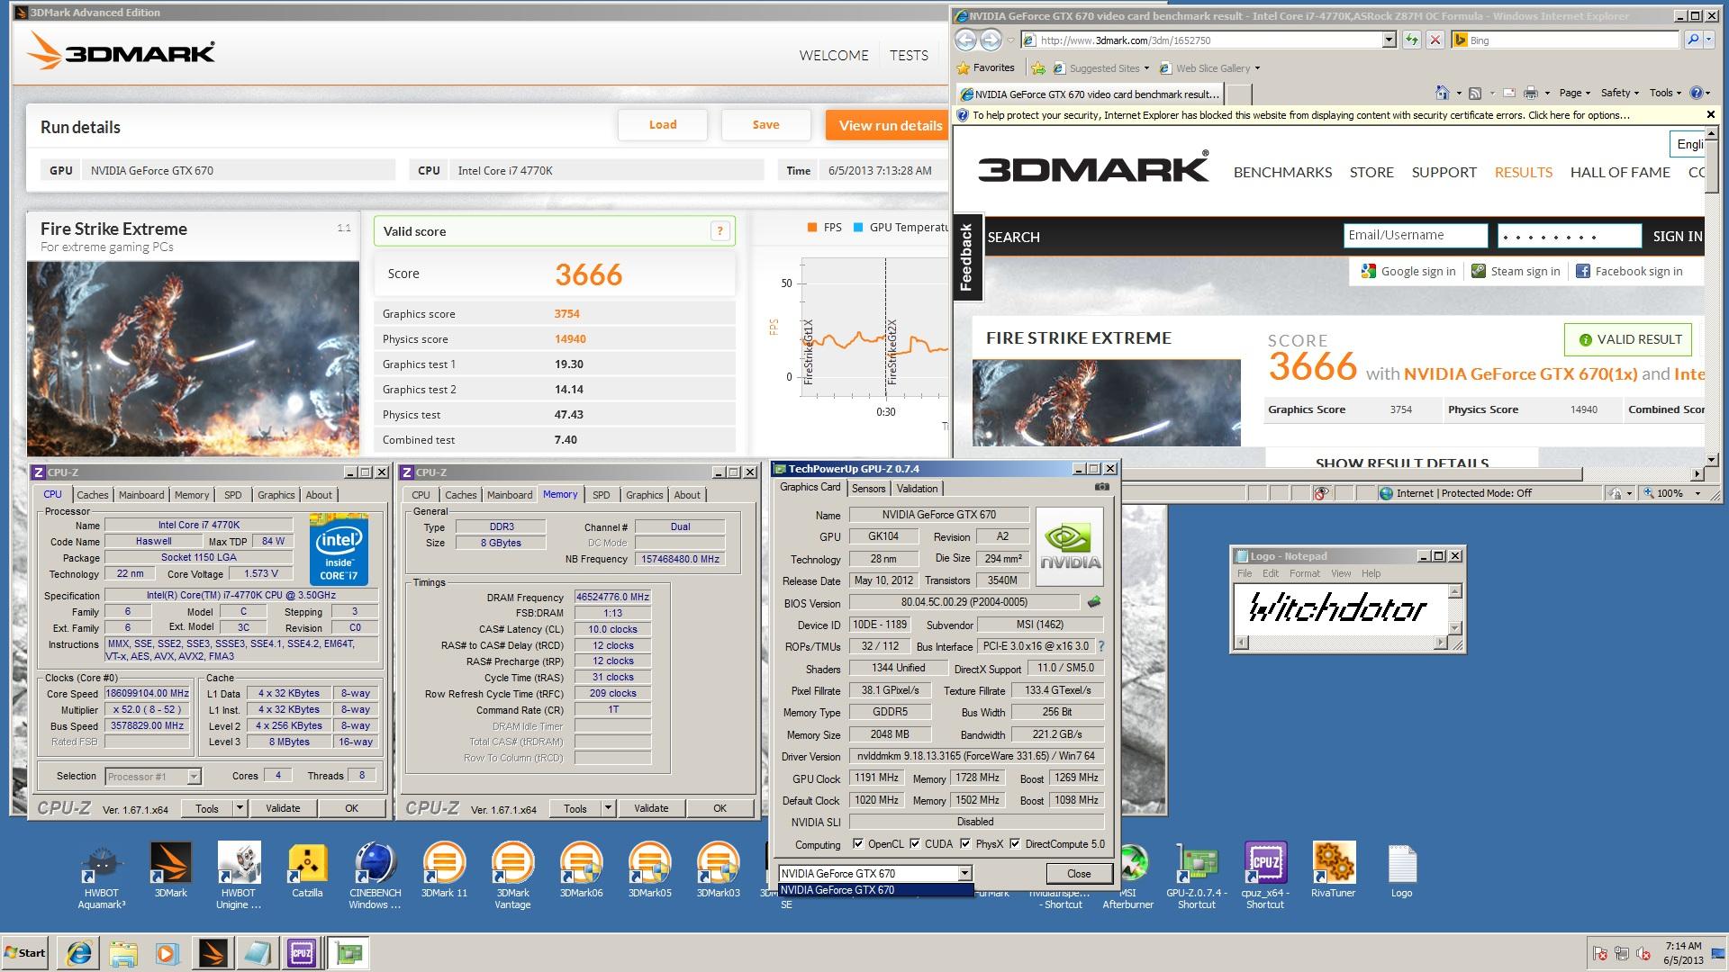Click the Close button in GPU-Z

(1079, 873)
